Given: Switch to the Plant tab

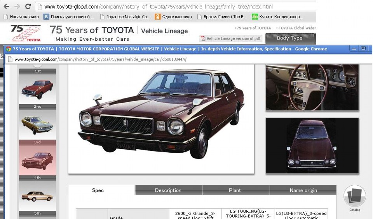Looking at the screenshot, I should point(235,190).
